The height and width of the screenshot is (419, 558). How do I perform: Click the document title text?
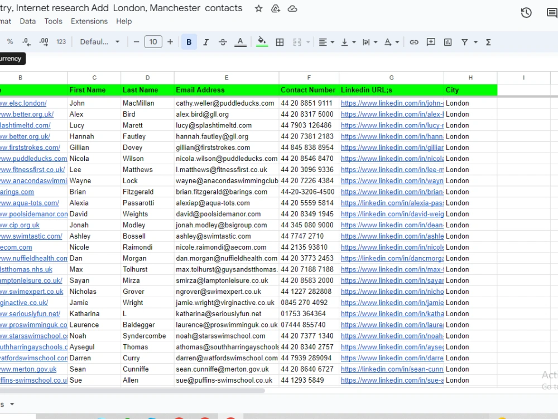[x=121, y=8]
